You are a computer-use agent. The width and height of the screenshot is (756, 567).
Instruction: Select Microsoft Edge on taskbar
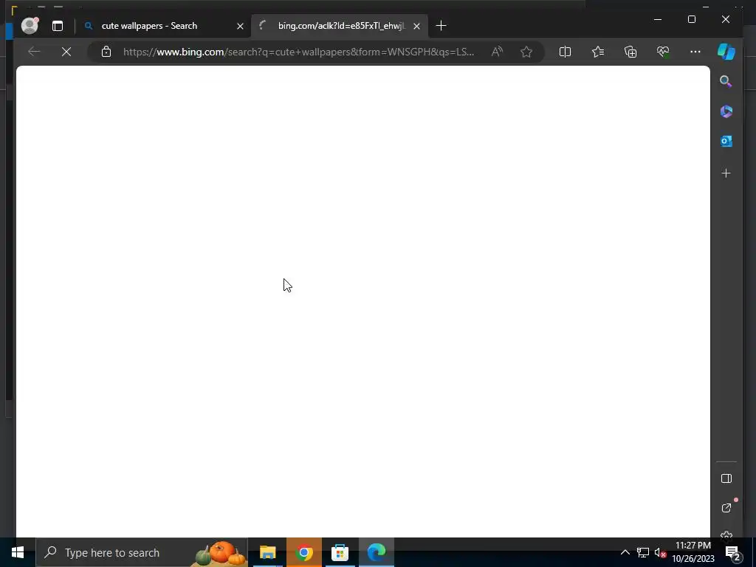coord(376,552)
